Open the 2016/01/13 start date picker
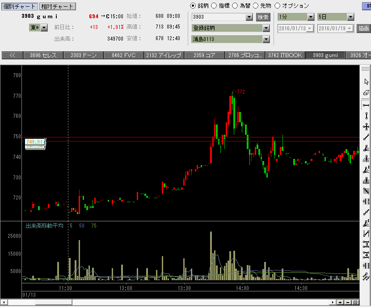The image size is (371, 307). (x=310, y=29)
